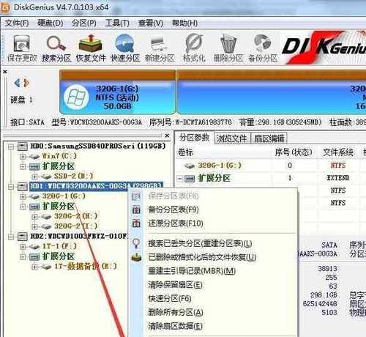Click the Delete Partition (删除分区) trash icon
Screen dimensions: 366x337
pos(228,43)
